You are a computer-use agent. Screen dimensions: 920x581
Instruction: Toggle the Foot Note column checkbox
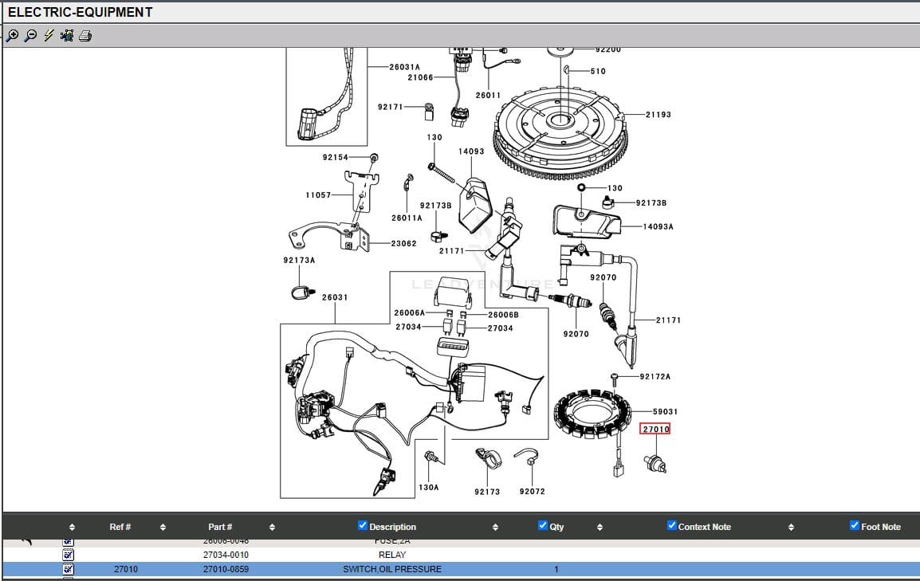tap(855, 525)
